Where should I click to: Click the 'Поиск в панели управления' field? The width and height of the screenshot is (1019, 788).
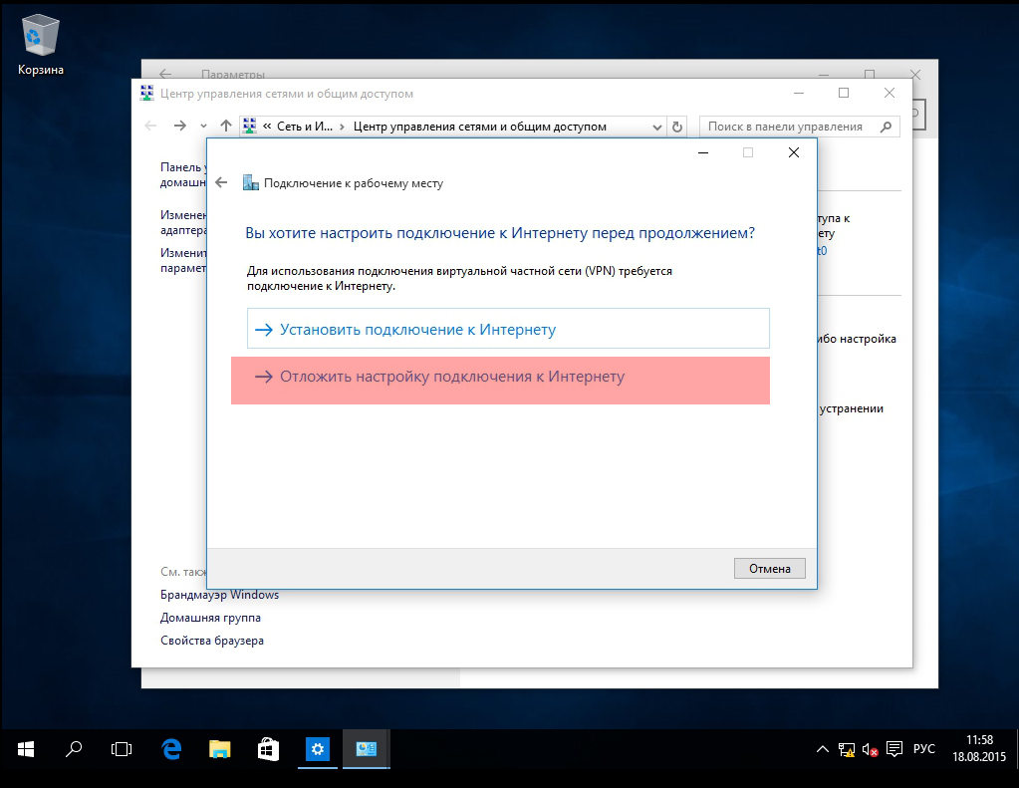[x=791, y=127]
